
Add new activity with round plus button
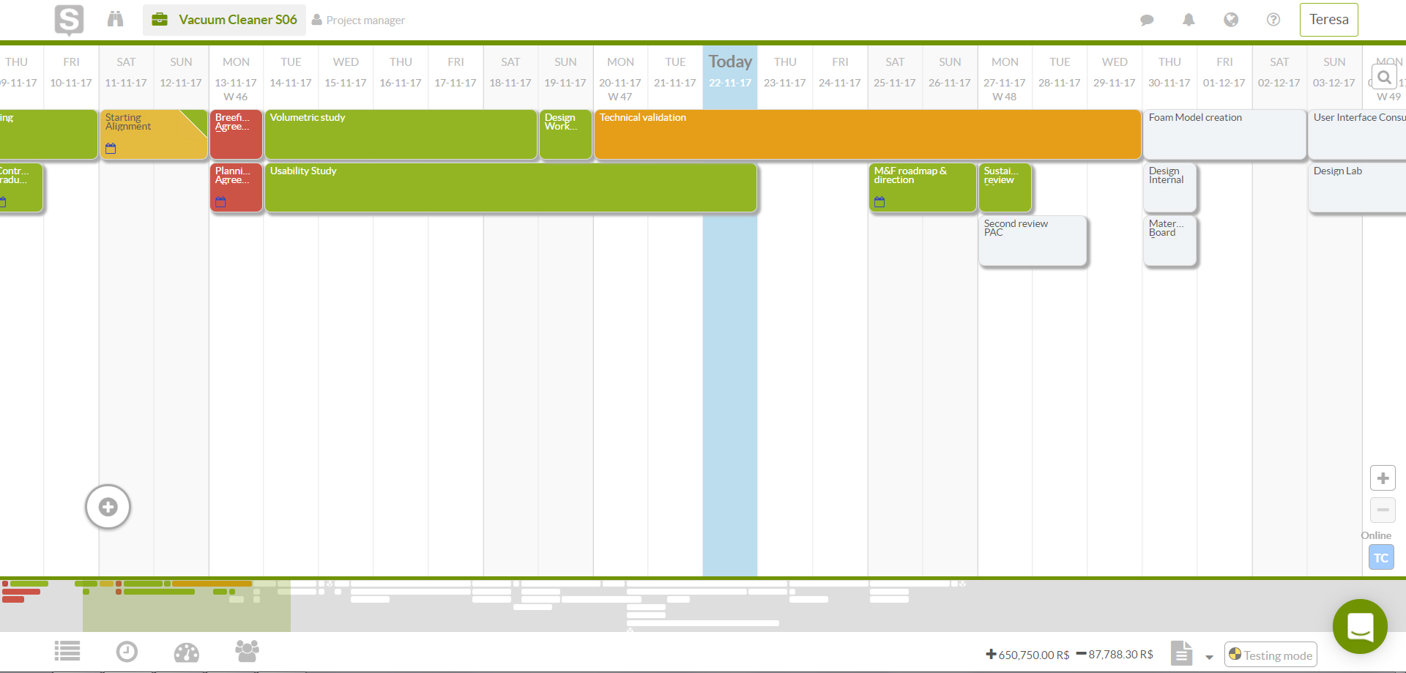point(108,507)
